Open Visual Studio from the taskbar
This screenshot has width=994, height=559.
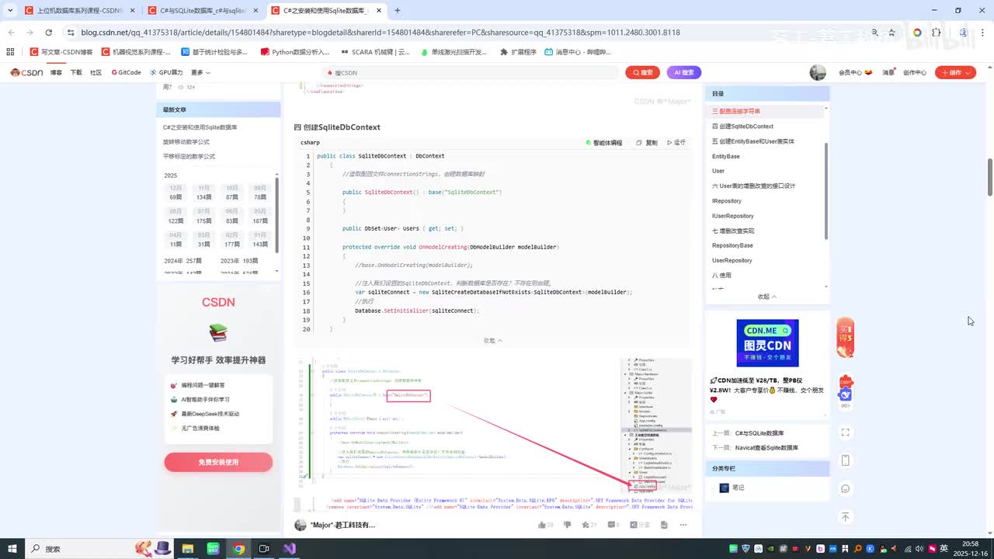[290, 549]
